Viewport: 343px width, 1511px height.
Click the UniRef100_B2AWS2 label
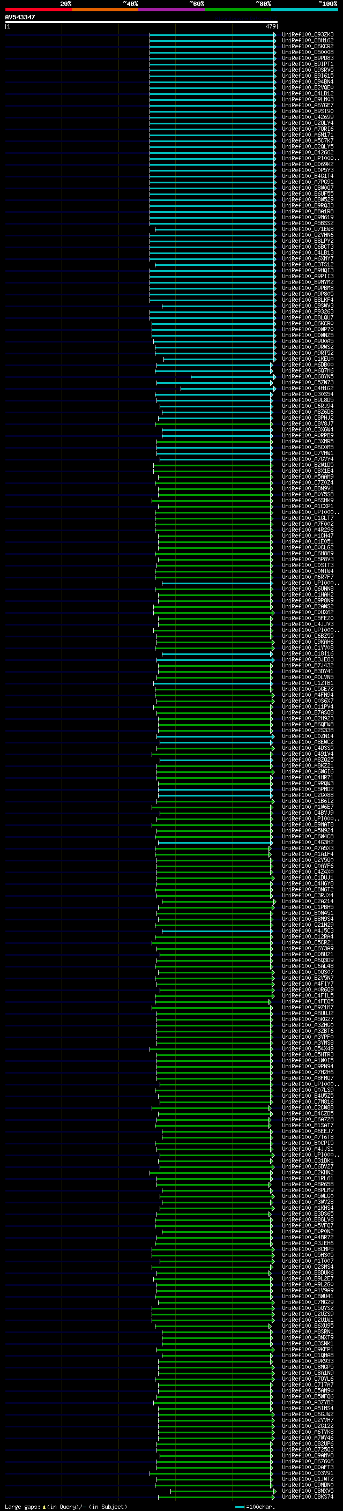pyautogui.click(x=308, y=607)
